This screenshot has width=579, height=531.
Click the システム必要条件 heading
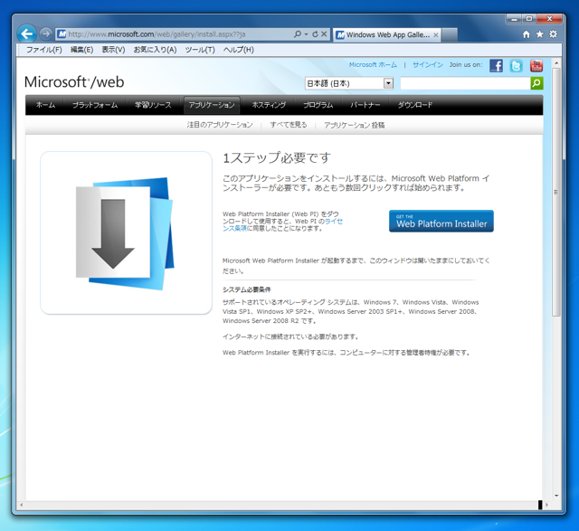246,289
